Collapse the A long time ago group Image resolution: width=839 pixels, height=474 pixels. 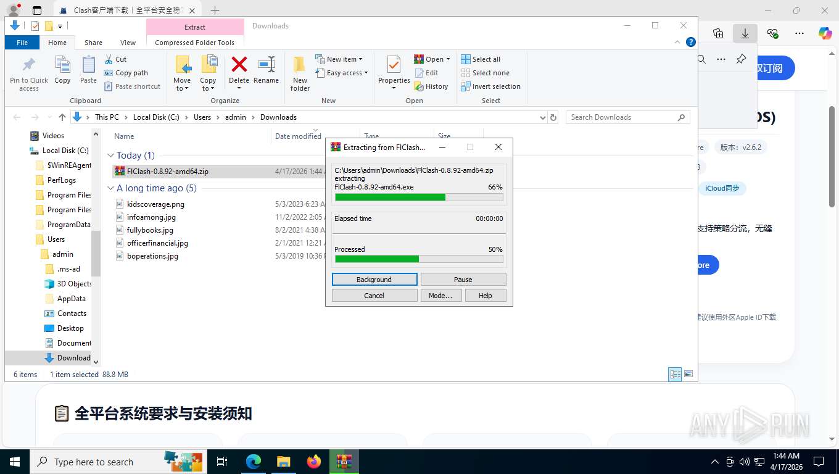[x=111, y=188]
